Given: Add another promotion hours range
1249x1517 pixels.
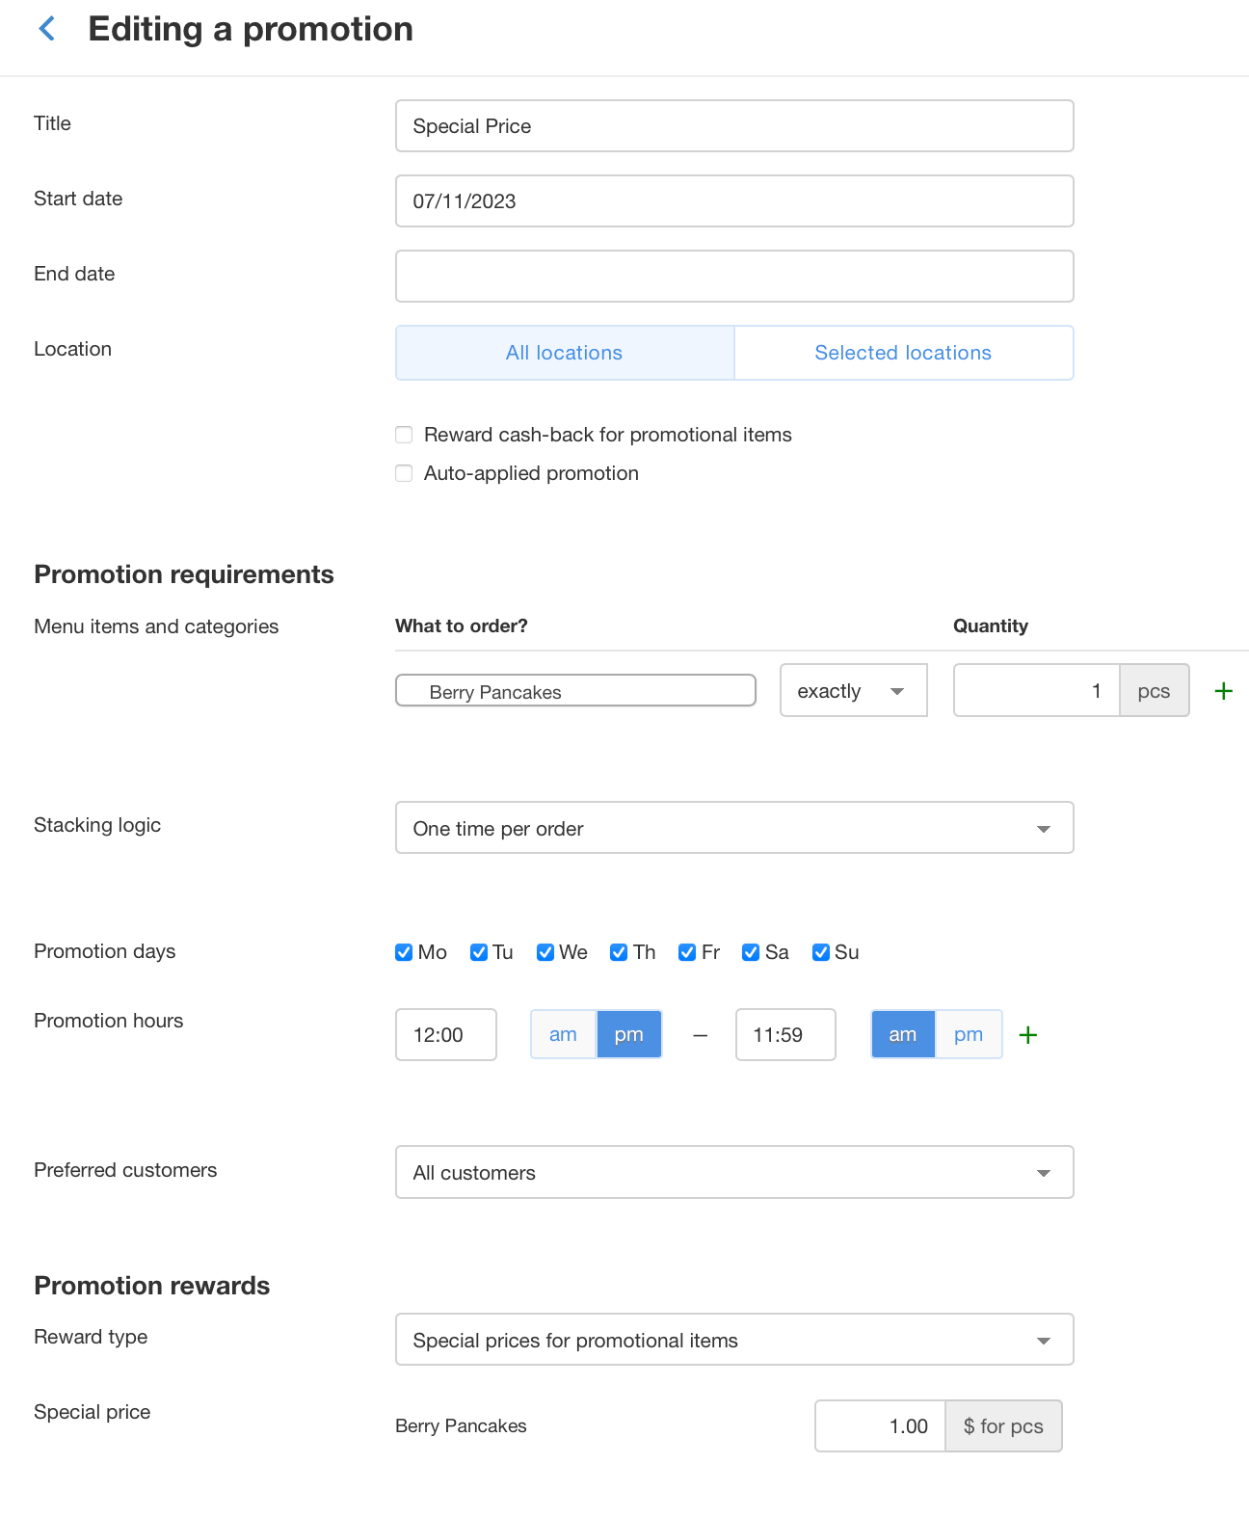Looking at the screenshot, I should click(x=1027, y=1035).
